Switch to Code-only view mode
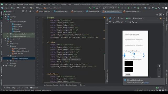The image size is (168, 94). pos(157,15)
